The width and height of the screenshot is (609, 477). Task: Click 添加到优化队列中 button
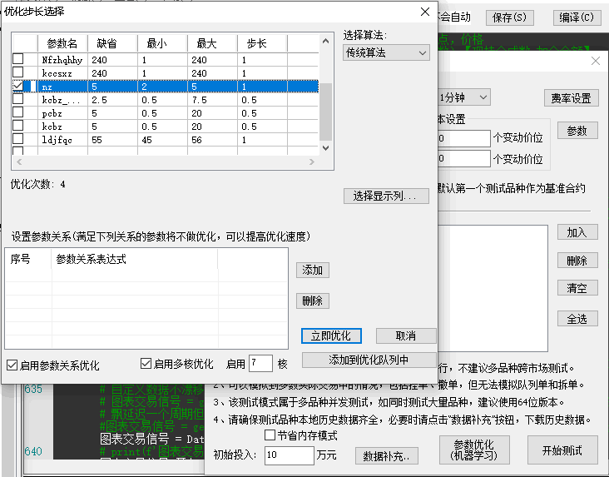tap(369, 360)
